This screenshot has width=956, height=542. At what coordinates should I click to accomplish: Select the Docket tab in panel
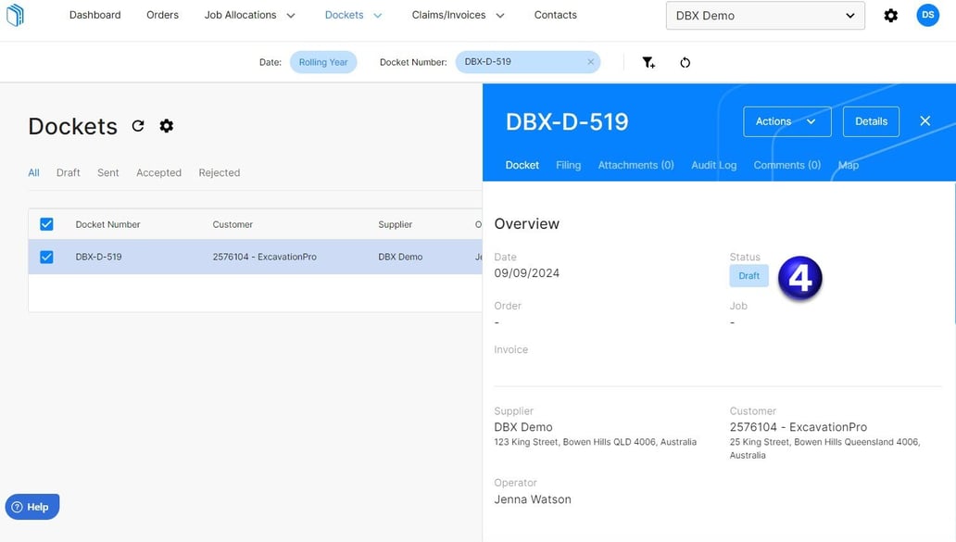pos(522,165)
